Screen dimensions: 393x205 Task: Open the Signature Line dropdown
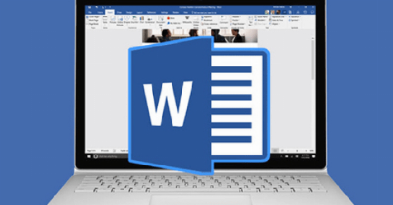[x=279, y=17]
